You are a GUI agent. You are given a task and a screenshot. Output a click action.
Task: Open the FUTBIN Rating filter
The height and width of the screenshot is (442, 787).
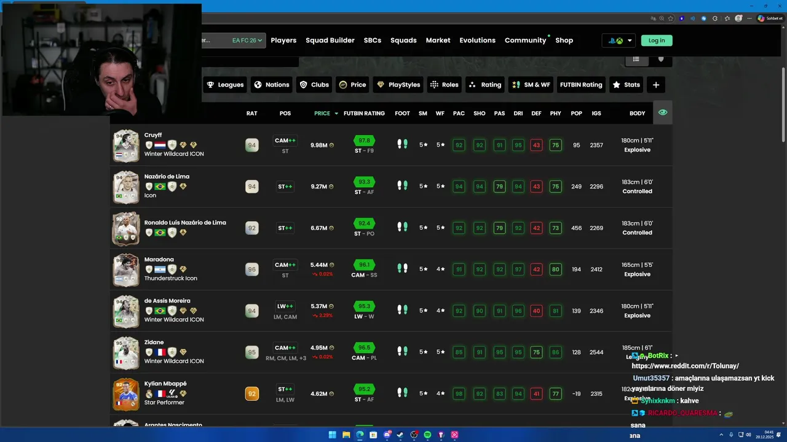[x=581, y=85]
